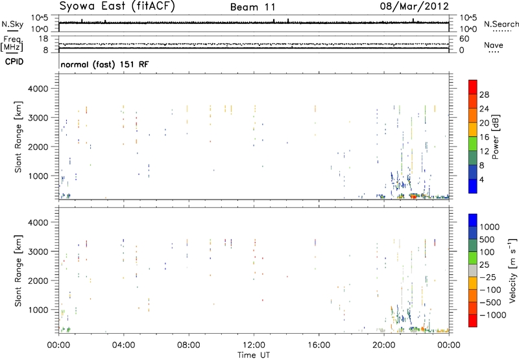Click the "12" label on power colorbar

[484, 152]
